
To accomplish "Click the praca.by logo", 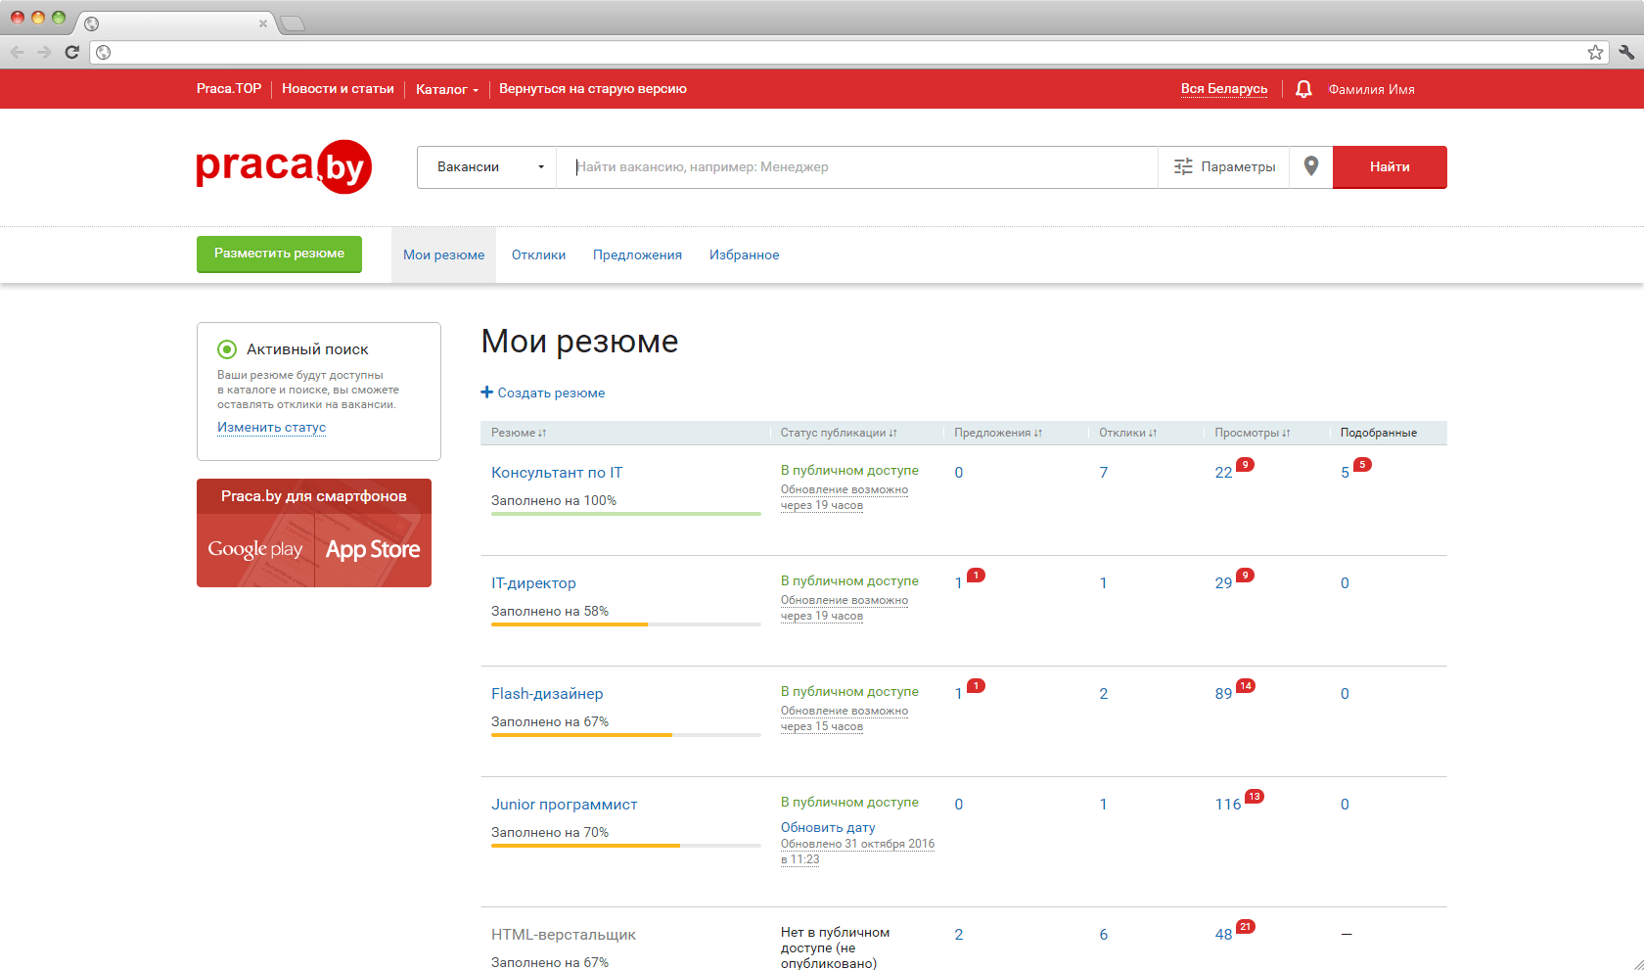I will (284, 166).
